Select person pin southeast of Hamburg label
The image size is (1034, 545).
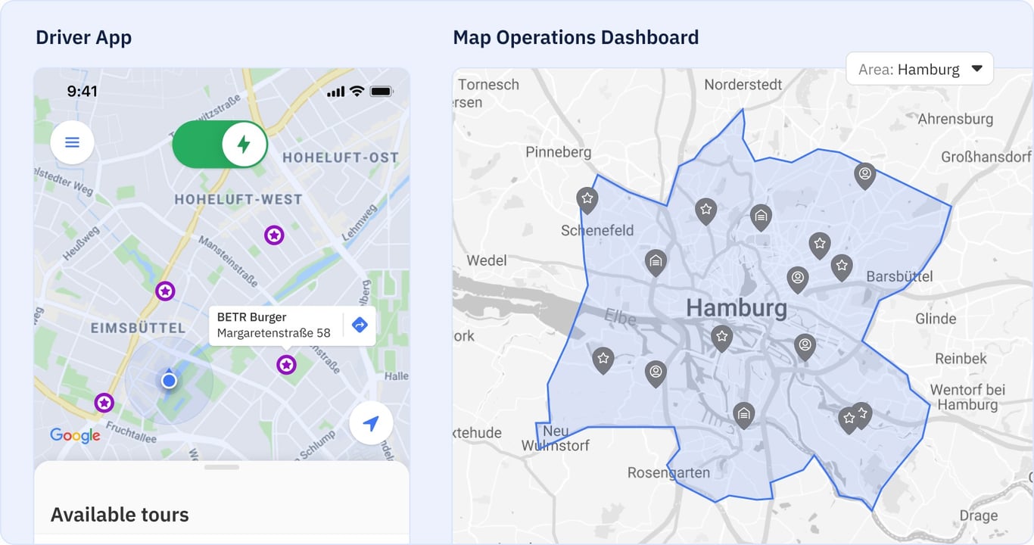805,347
